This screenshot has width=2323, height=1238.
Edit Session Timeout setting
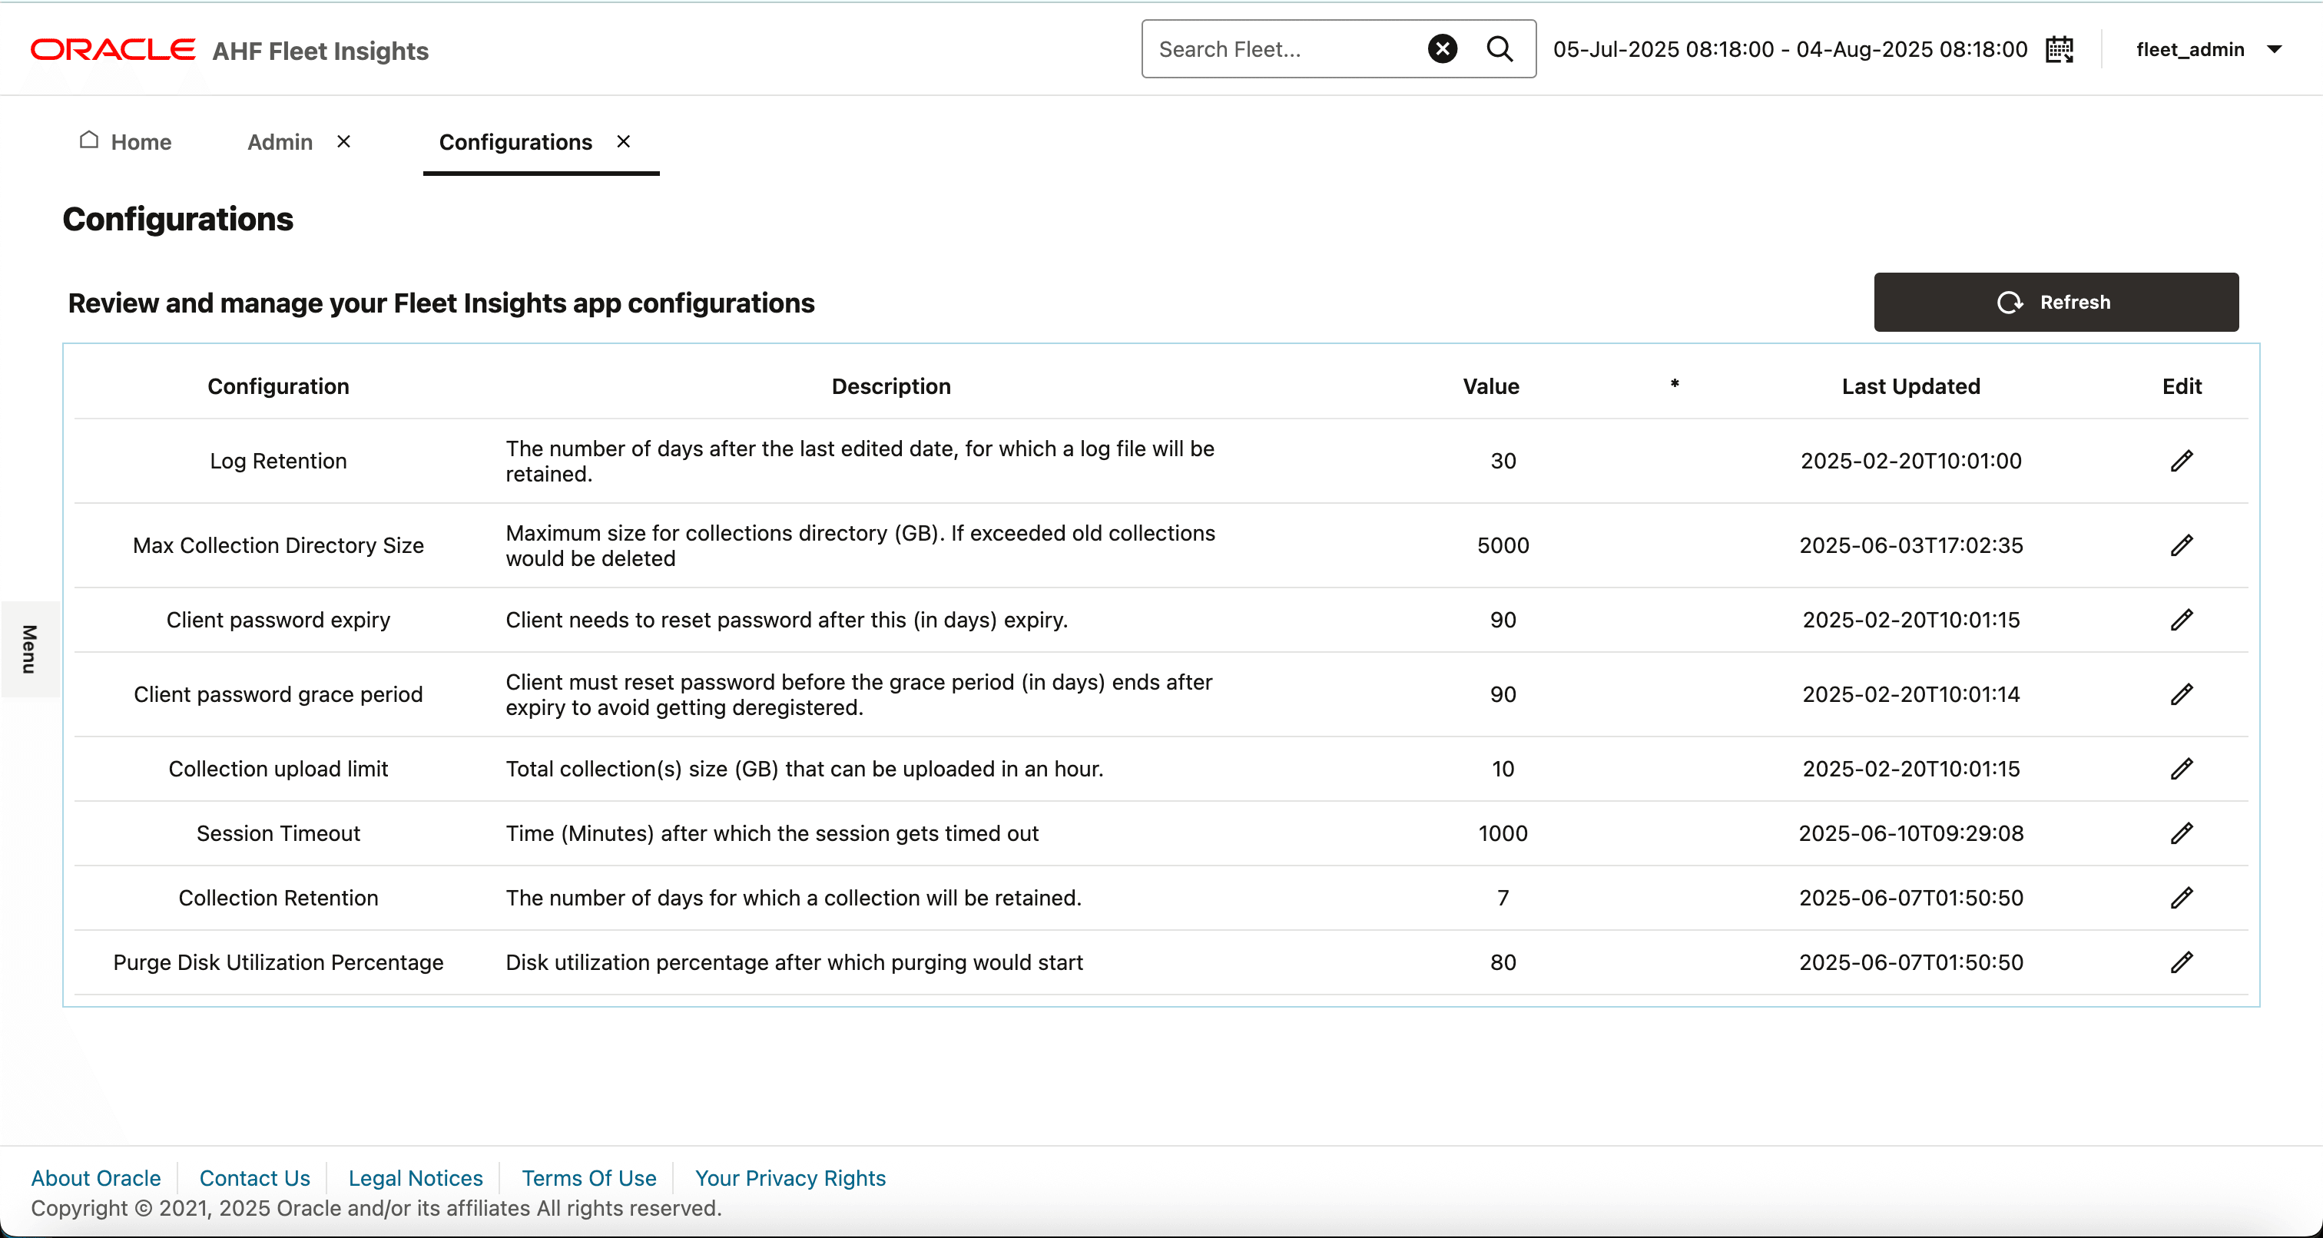coord(2181,833)
